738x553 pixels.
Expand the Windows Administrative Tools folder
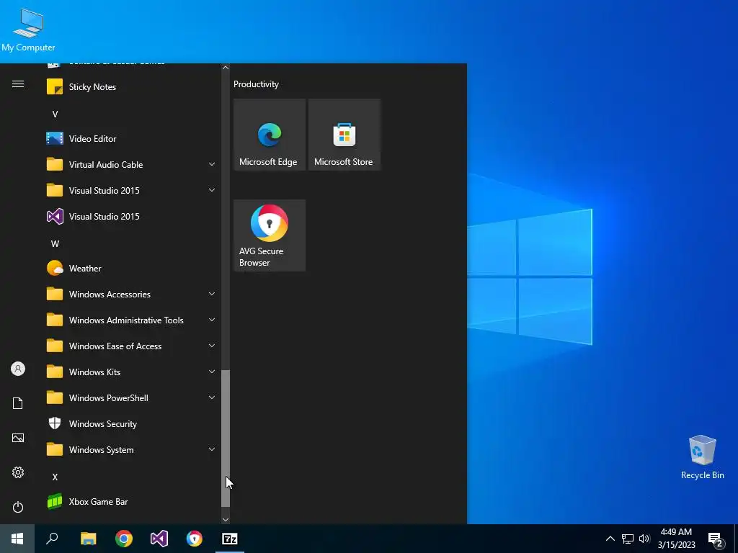(x=212, y=320)
